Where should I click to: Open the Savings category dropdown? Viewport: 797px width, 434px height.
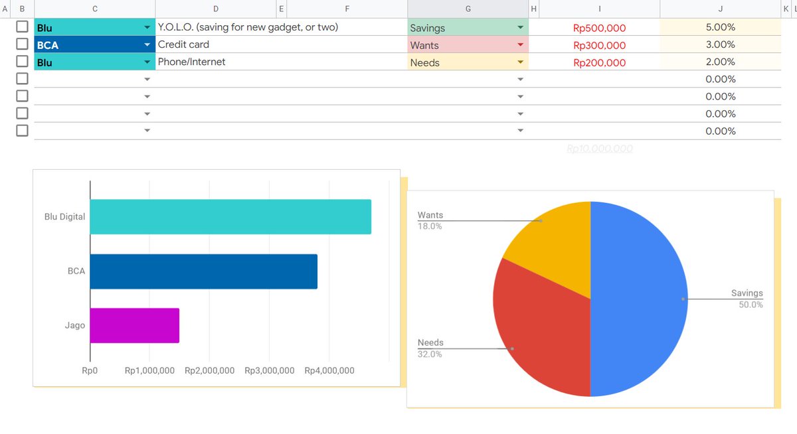click(521, 28)
